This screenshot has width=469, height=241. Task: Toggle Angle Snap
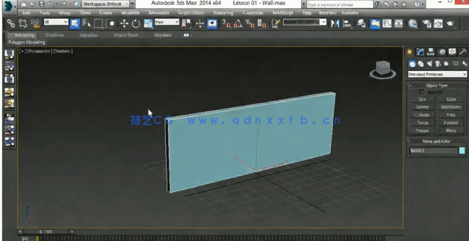point(238,23)
